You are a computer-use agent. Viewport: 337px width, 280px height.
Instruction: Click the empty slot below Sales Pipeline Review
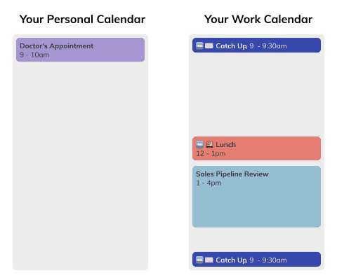click(x=256, y=239)
